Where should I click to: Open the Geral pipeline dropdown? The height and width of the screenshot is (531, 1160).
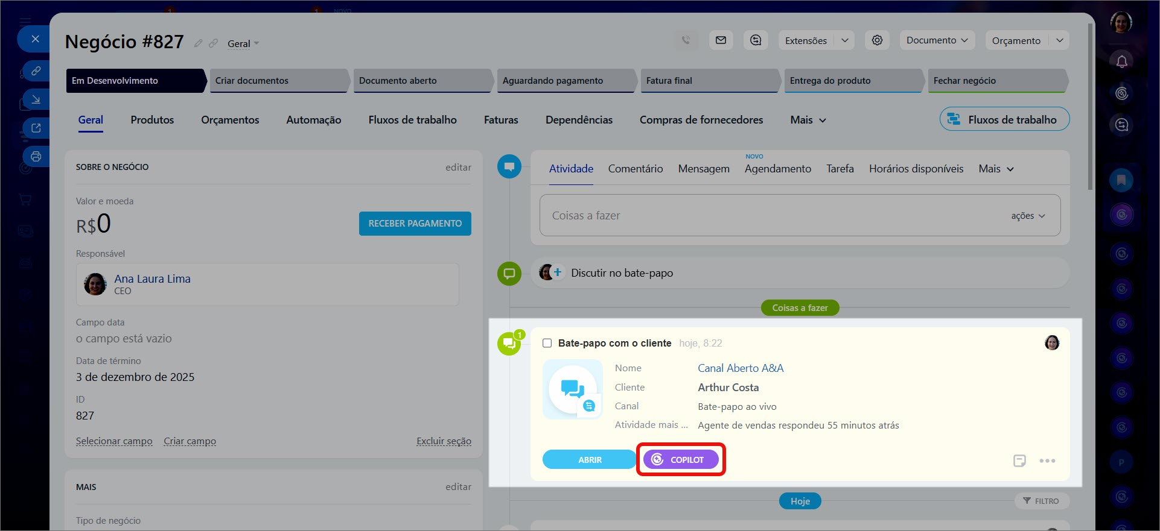(x=243, y=43)
